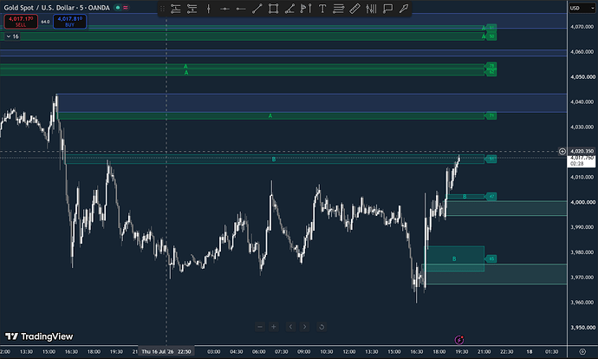
Task: Select the vertical line tool
Action: coord(208,9)
